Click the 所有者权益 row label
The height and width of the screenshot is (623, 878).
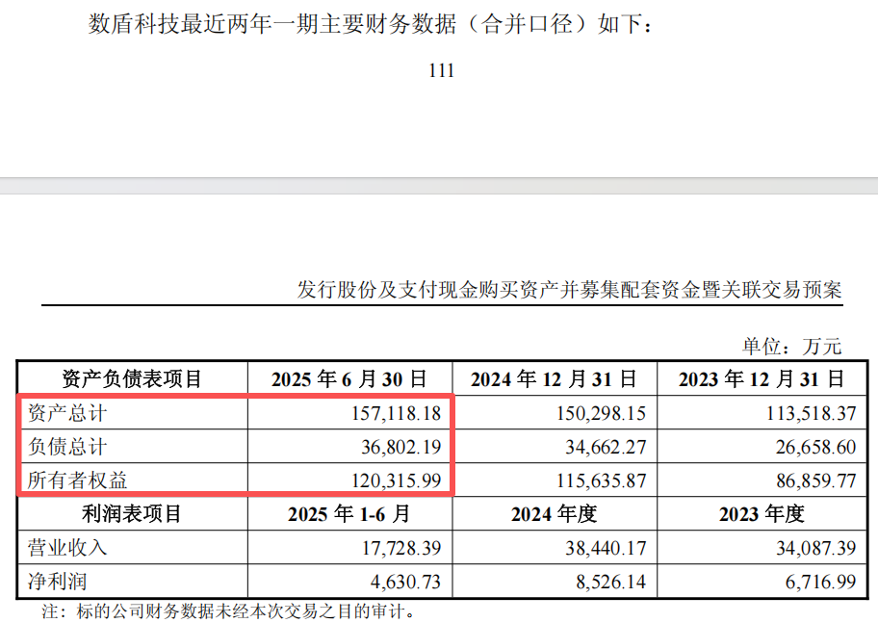(x=77, y=480)
